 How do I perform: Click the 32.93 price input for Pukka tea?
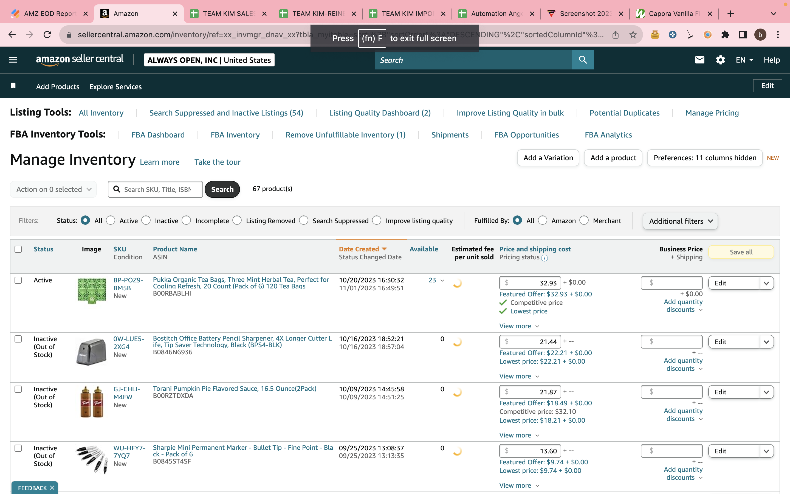pos(530,283)
